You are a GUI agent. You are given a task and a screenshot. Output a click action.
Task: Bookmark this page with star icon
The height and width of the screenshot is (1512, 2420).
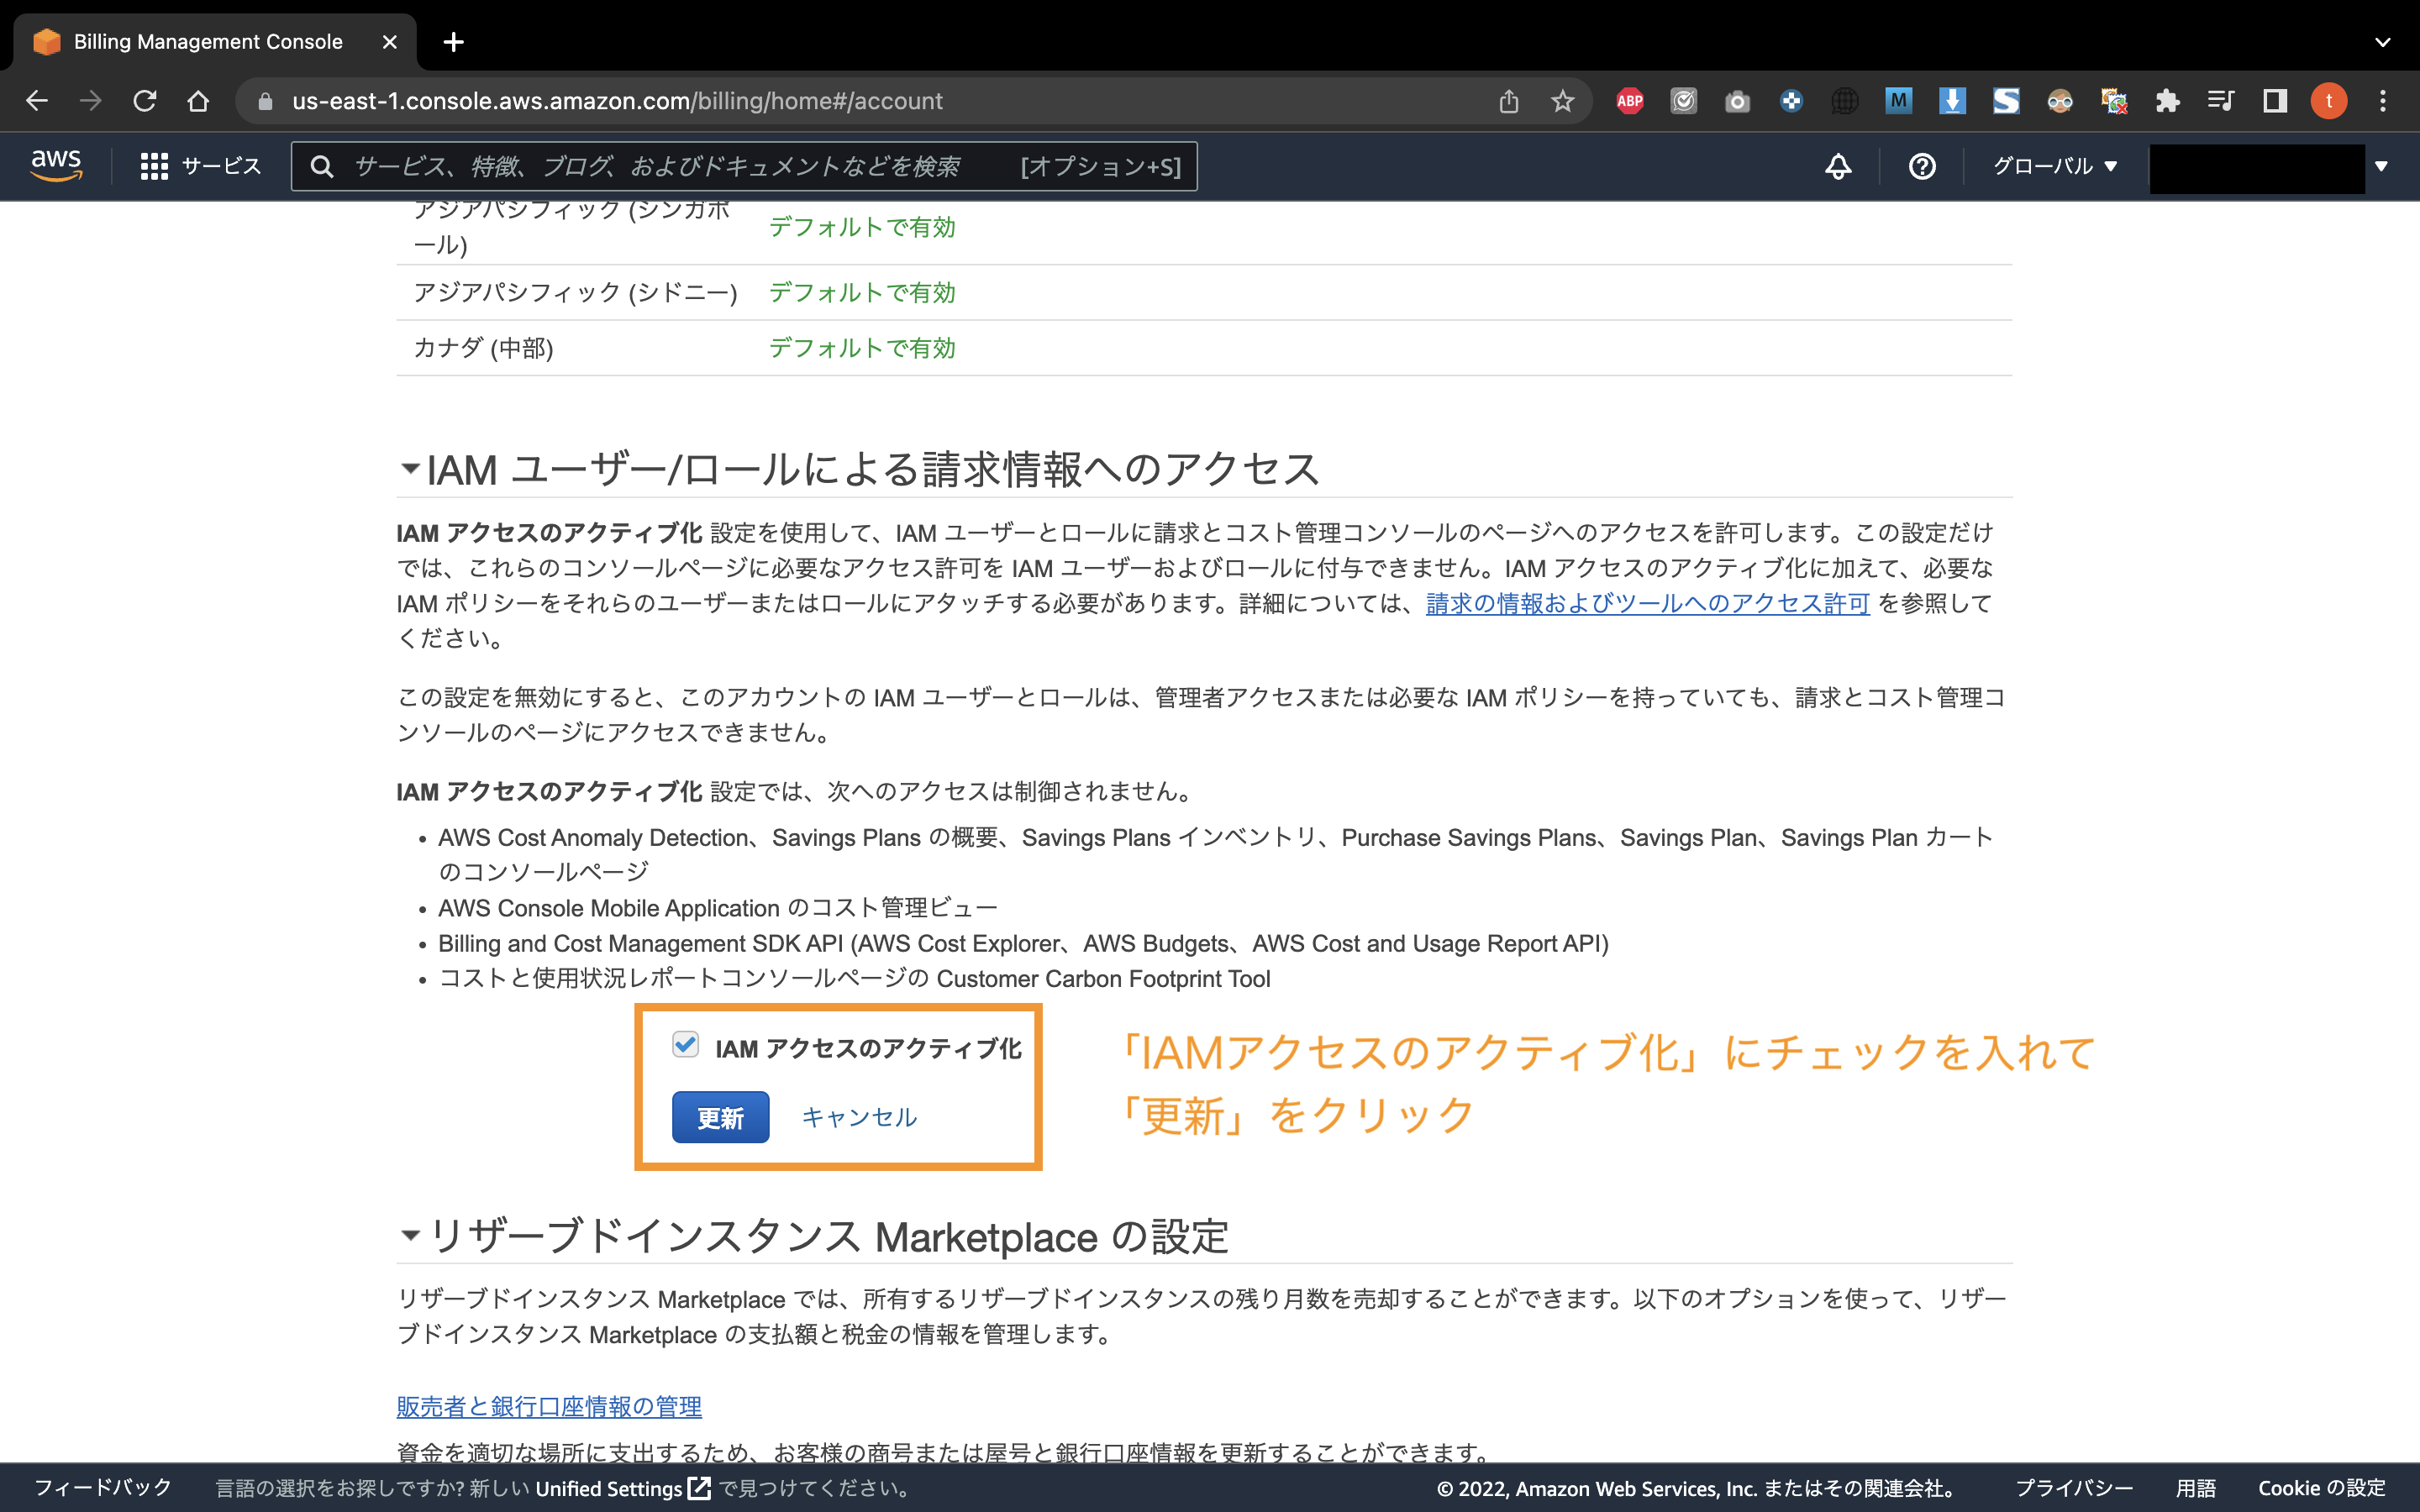coord(1562,101)
